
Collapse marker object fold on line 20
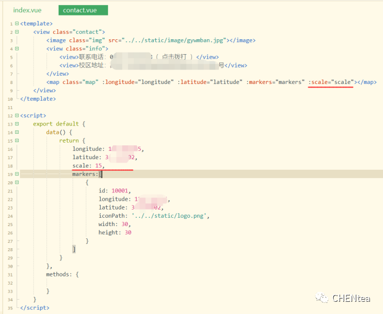pos(17,182)
